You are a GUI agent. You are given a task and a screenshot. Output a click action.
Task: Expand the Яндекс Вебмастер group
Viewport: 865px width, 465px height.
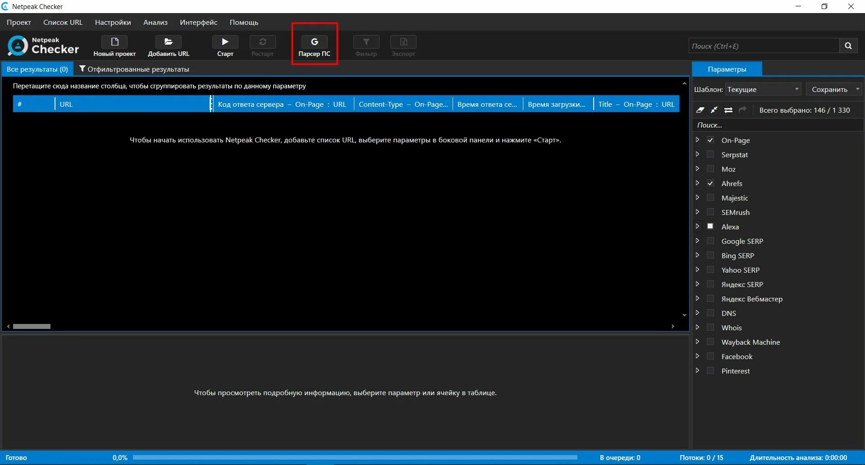(x=697, y=298)
